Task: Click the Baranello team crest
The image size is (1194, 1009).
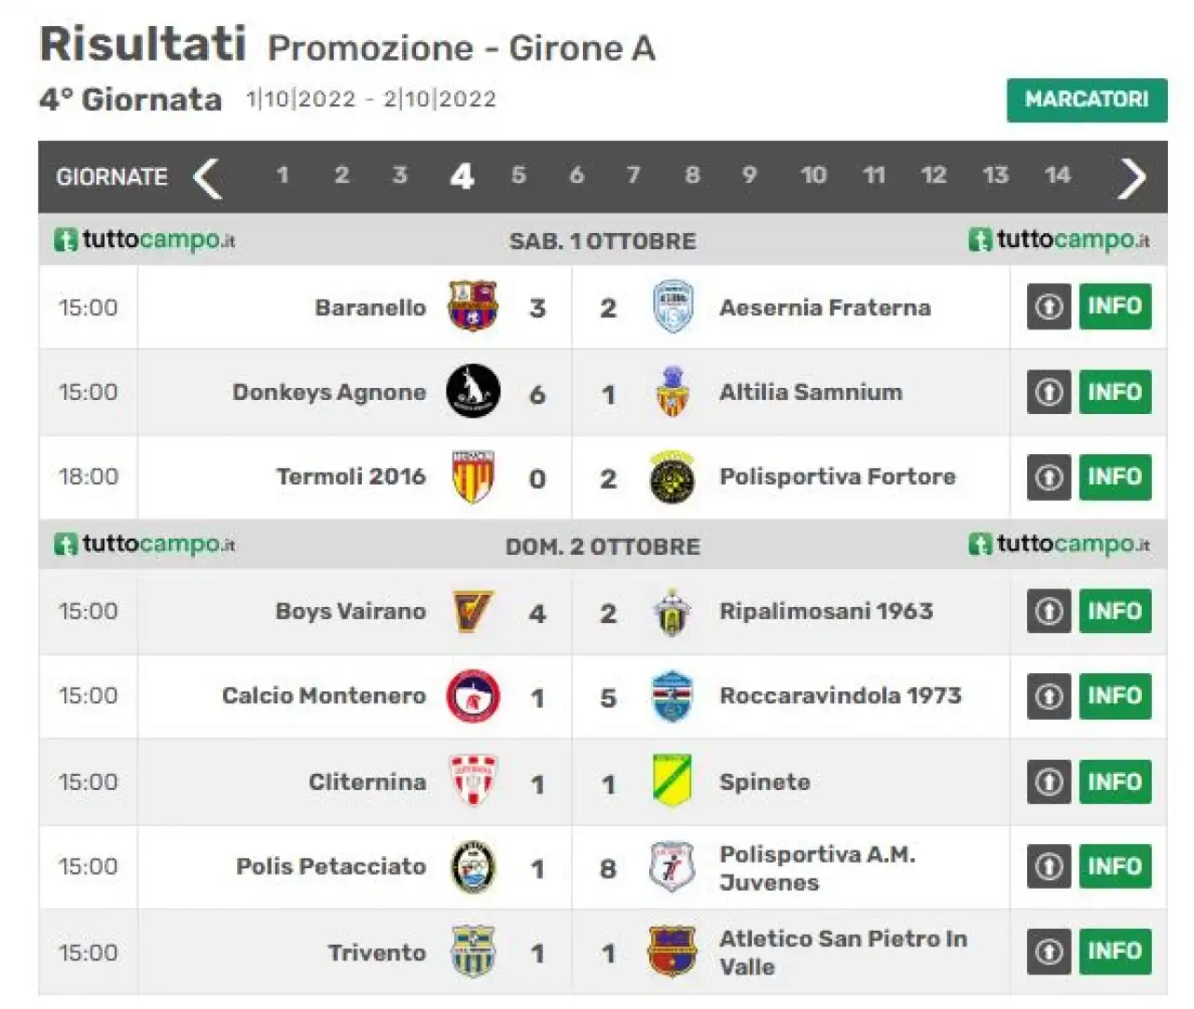Action: (x=473, y=306)
